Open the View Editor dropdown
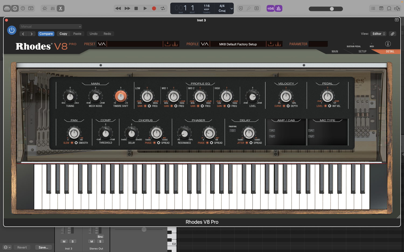Screen dimensions: 404x252 (x=378, y=34)
